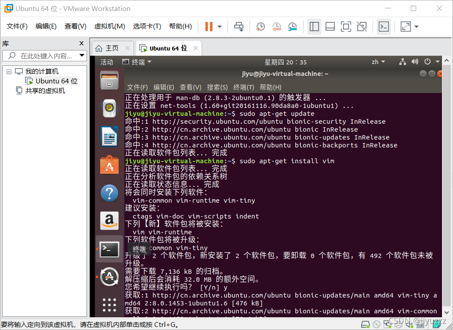The image size is (453, 330).
Task: Open VMware 选项卡(T) menu
Action: (147, 26)
